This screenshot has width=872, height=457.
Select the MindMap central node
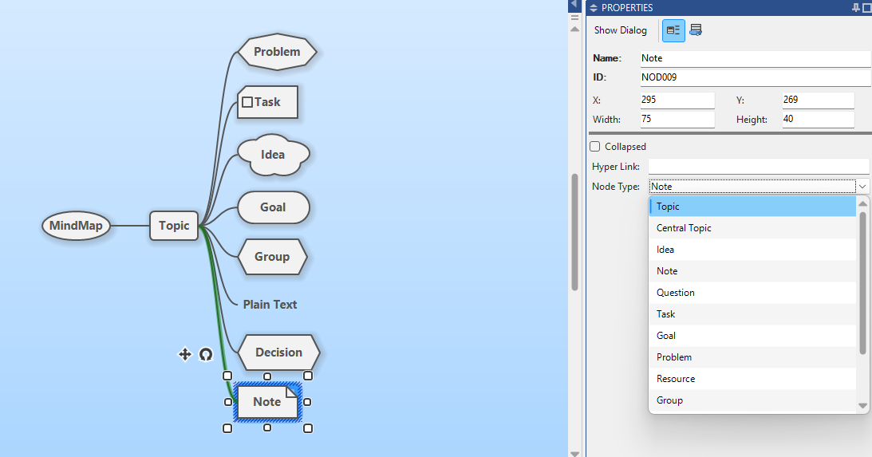coord(76,226)
